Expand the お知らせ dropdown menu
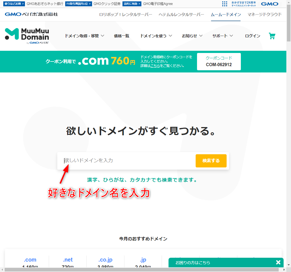Viewport: 291px width, 272px height. pyautogui.click(x=192, y=36)
